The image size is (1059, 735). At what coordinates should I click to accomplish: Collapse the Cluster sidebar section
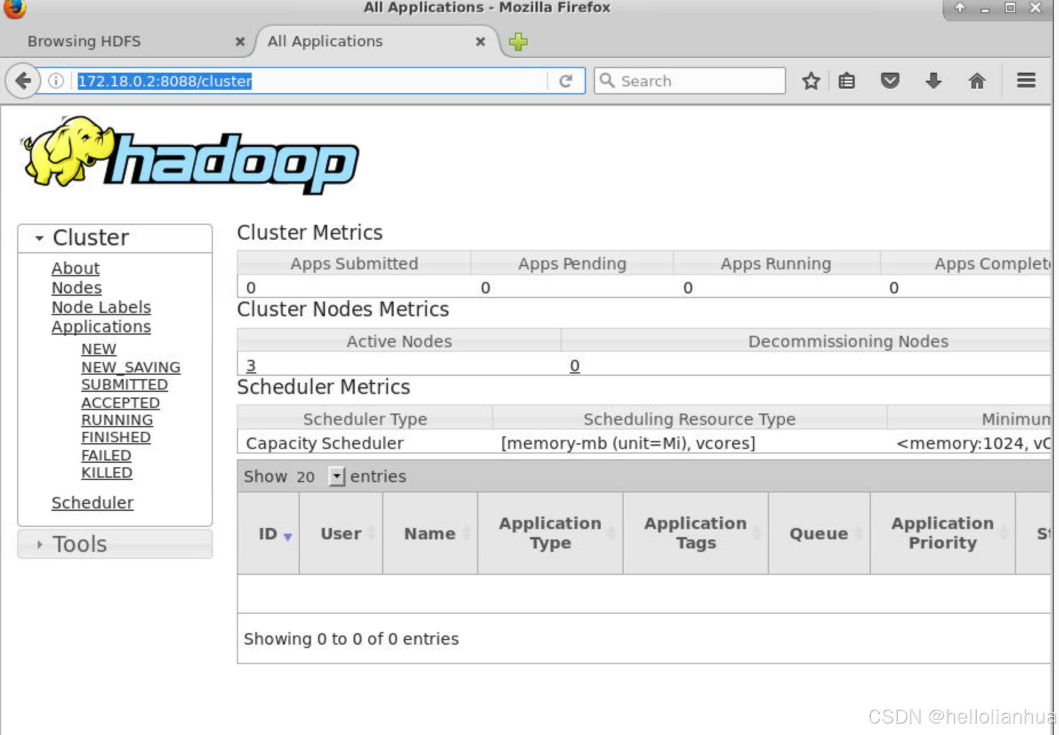click(115, 238)
